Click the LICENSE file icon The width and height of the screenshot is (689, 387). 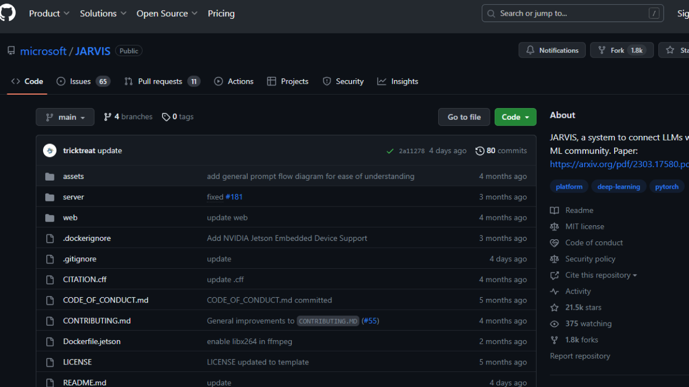click(50, 362)
